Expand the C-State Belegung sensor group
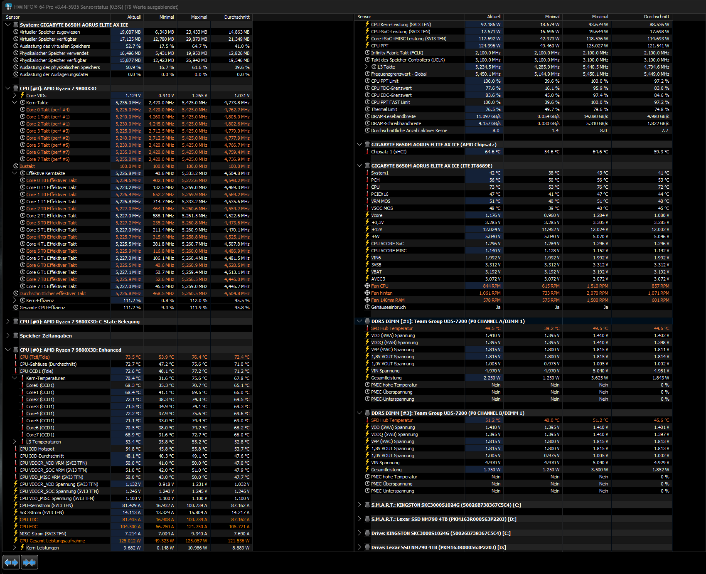 coord(8,322)
